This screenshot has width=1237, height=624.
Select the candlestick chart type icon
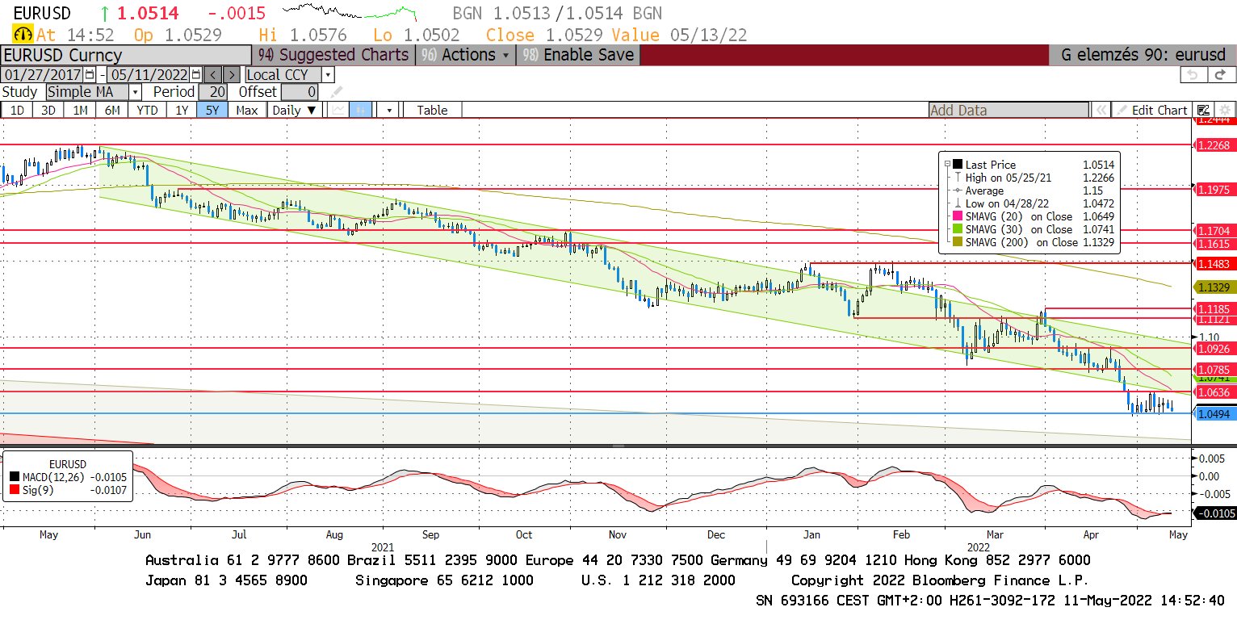click(361, 110)
